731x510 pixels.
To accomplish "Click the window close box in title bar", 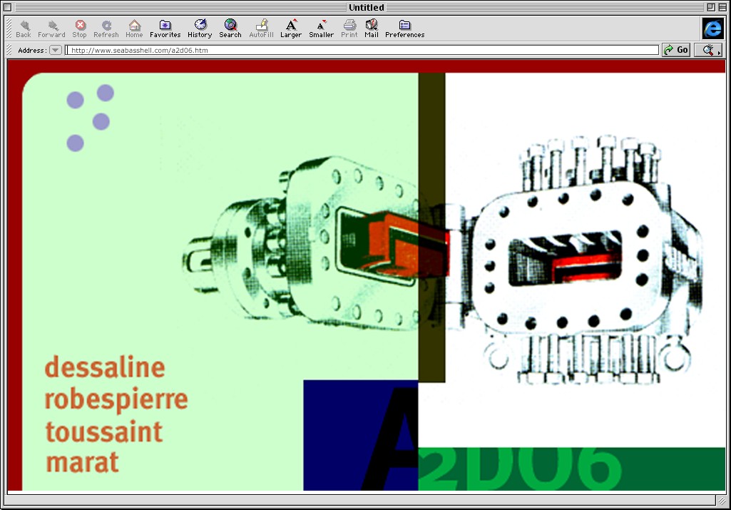I will coord(7,7).
